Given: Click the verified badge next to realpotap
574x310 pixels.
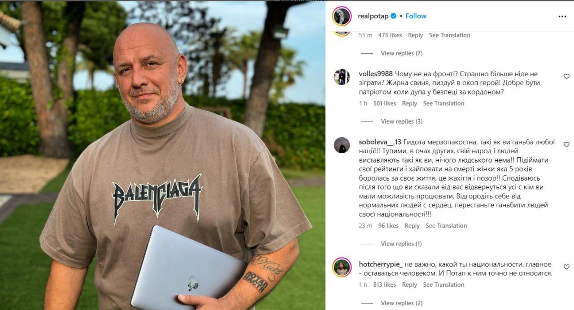Looking at the screenshot, I should coord(393,16).
